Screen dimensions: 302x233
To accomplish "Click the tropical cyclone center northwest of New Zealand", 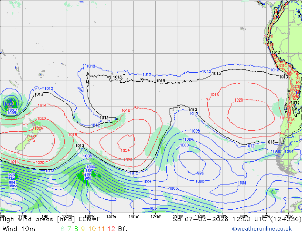I will click(10, 104).
